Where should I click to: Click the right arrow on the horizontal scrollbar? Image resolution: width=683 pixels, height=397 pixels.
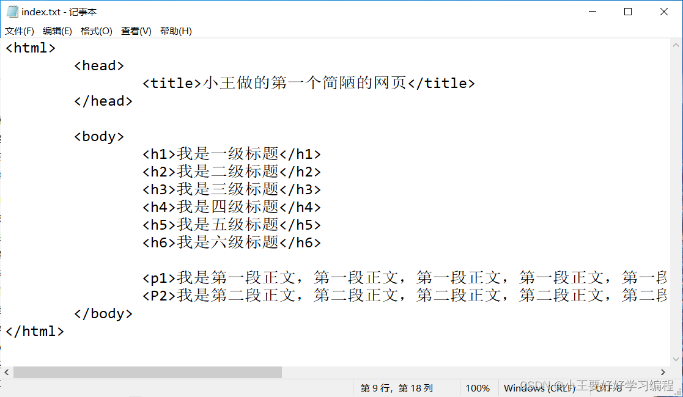[x=663, y=372]
